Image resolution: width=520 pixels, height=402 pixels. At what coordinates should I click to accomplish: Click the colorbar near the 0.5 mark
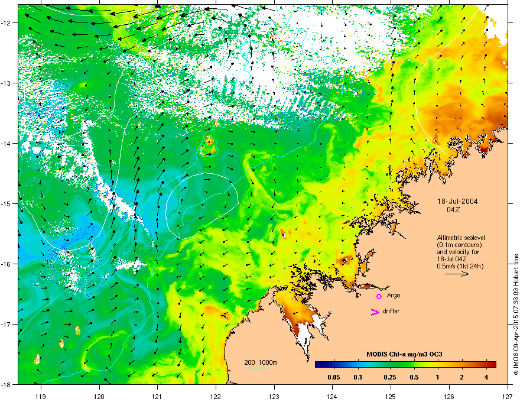point(414,365)
